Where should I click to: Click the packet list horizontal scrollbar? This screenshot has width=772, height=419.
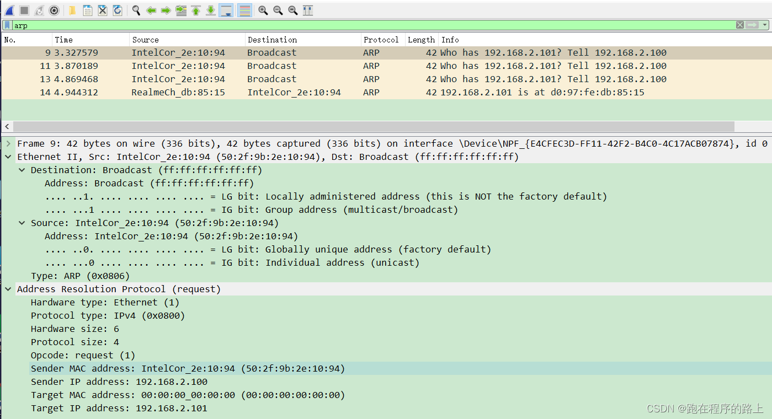tap(374, 126)
